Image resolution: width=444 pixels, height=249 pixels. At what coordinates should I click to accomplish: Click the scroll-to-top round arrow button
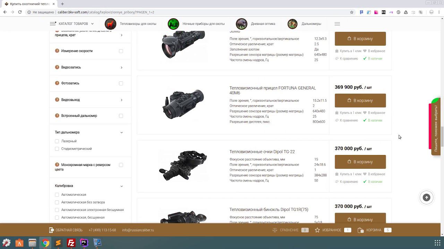[427, 197]
